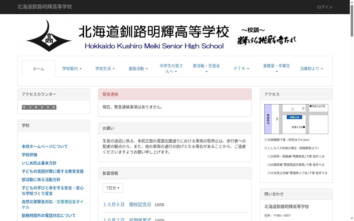The height and width of the screenshot is (221, 354).
Task: Click the ログイン link in top bar
Action: 325,7
